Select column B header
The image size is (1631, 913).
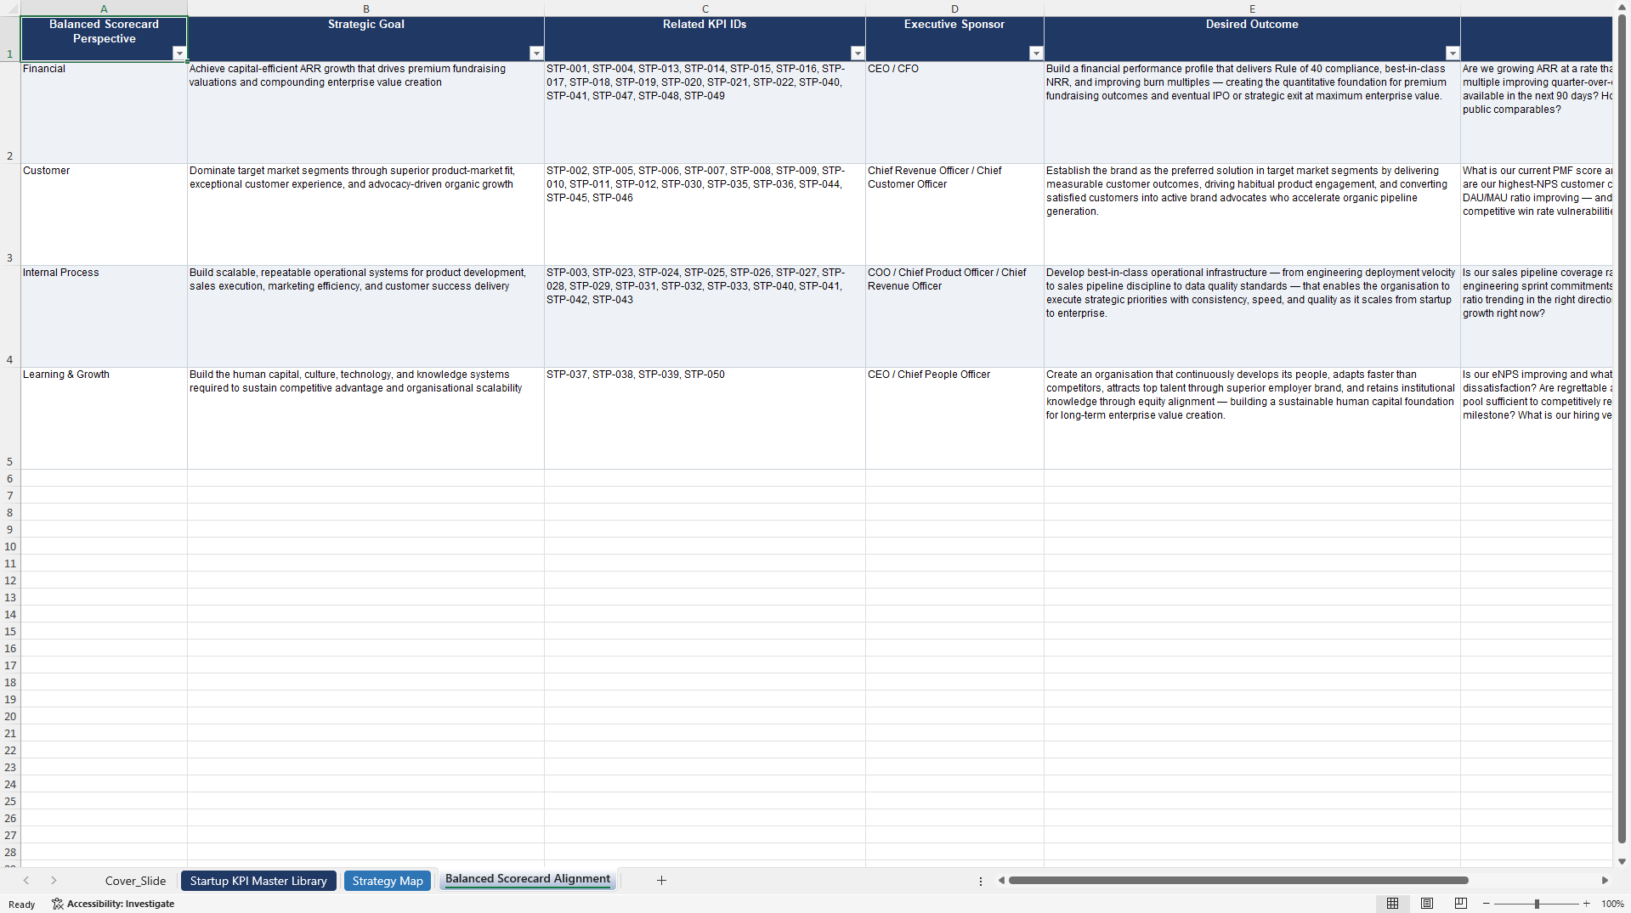[x=365, y=8]
